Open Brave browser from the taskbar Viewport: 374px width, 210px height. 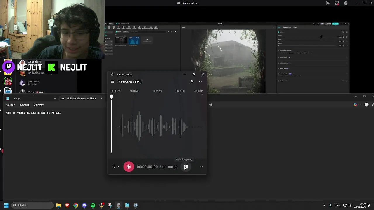coord(67,205)
